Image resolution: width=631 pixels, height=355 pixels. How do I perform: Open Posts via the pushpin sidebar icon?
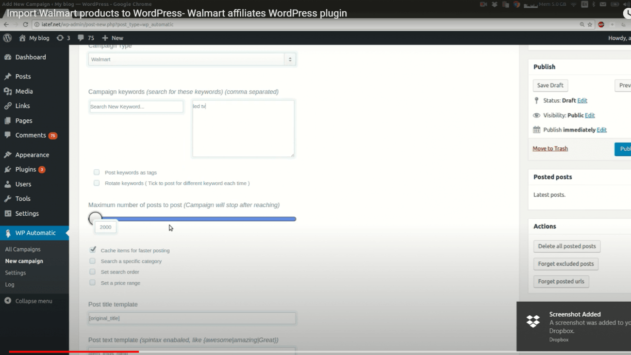[x=8, y=77]
